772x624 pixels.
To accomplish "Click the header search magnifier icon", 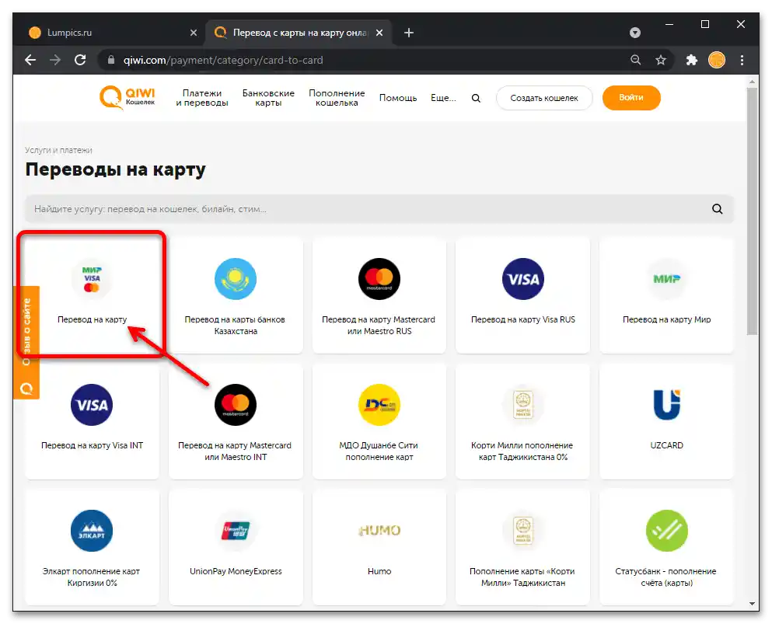I will 476,98.
